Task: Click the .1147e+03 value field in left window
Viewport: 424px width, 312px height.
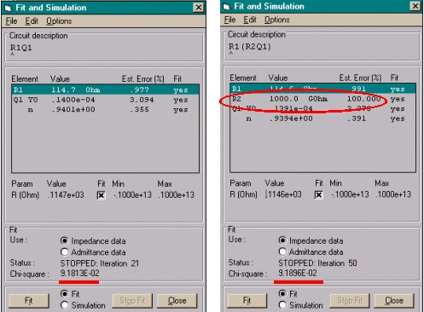Action: click(x=66, y=195)
